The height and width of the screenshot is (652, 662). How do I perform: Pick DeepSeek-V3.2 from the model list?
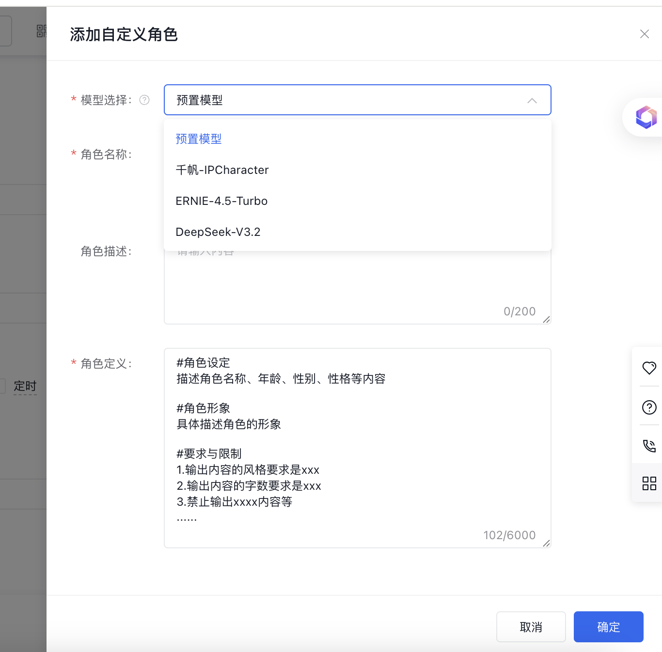(218, 232)
